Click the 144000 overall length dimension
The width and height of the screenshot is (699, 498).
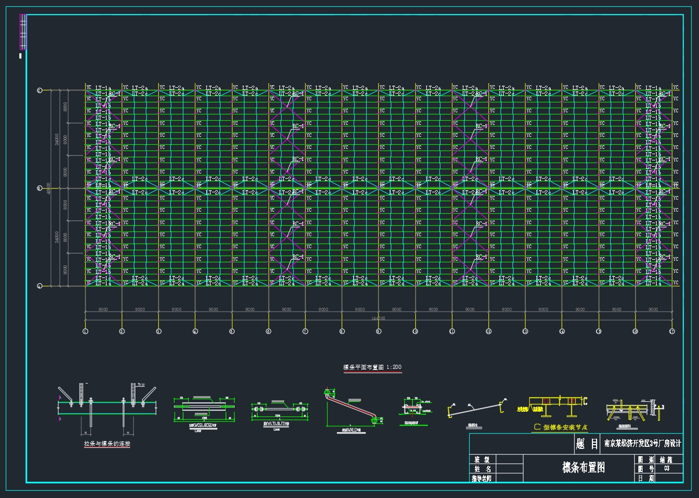[x=378, y=318]
